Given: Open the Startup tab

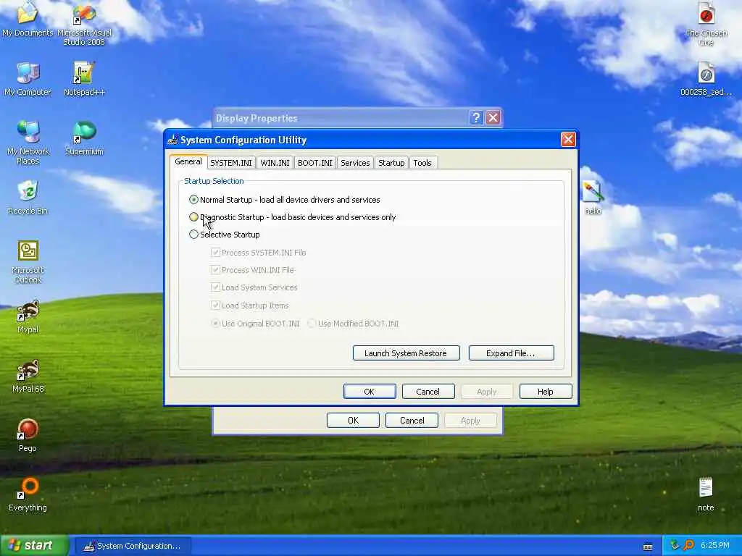Looking at the screenshot, I should [x=391, y=163].
